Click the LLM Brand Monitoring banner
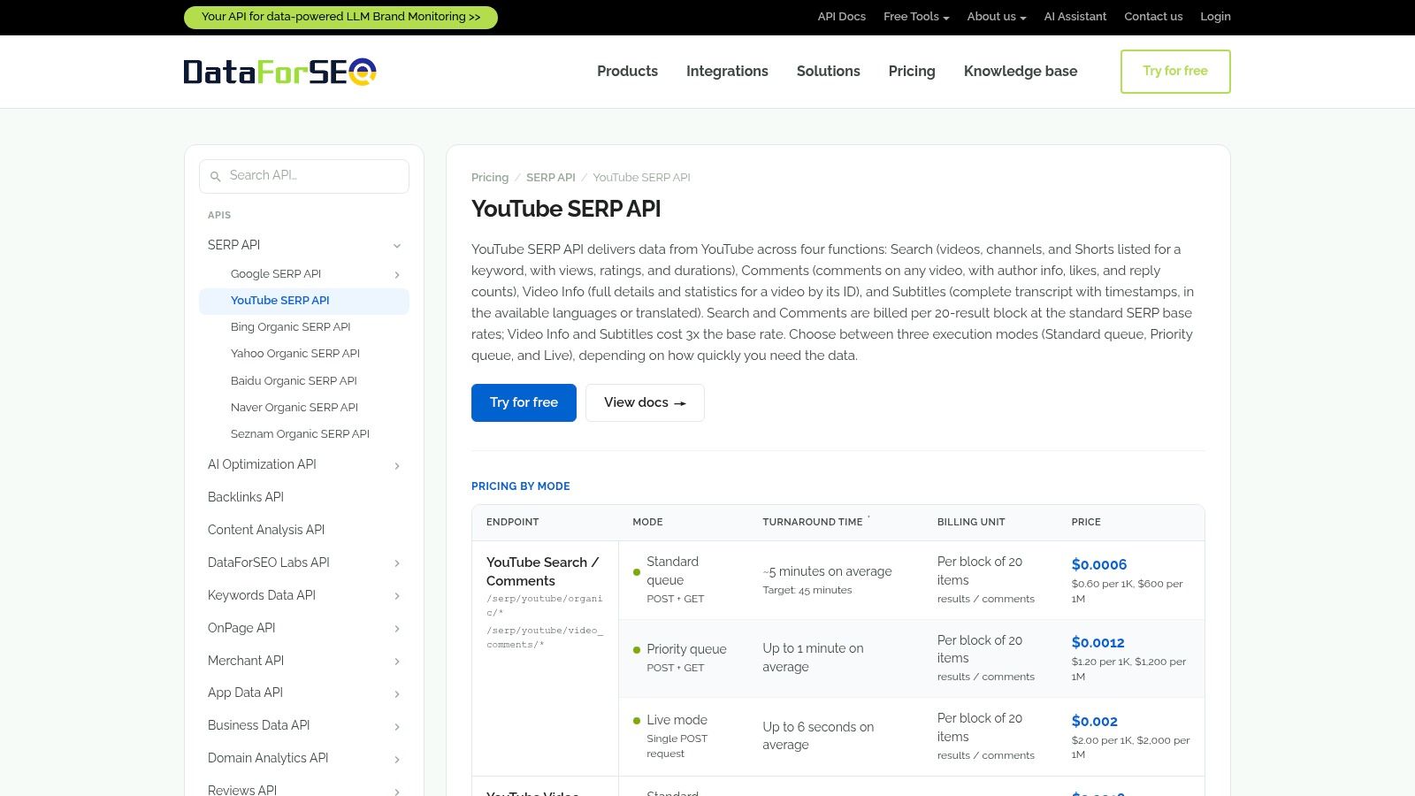Screen dimensions: 1415x796 pyautogui.click(x=340, y=17)
